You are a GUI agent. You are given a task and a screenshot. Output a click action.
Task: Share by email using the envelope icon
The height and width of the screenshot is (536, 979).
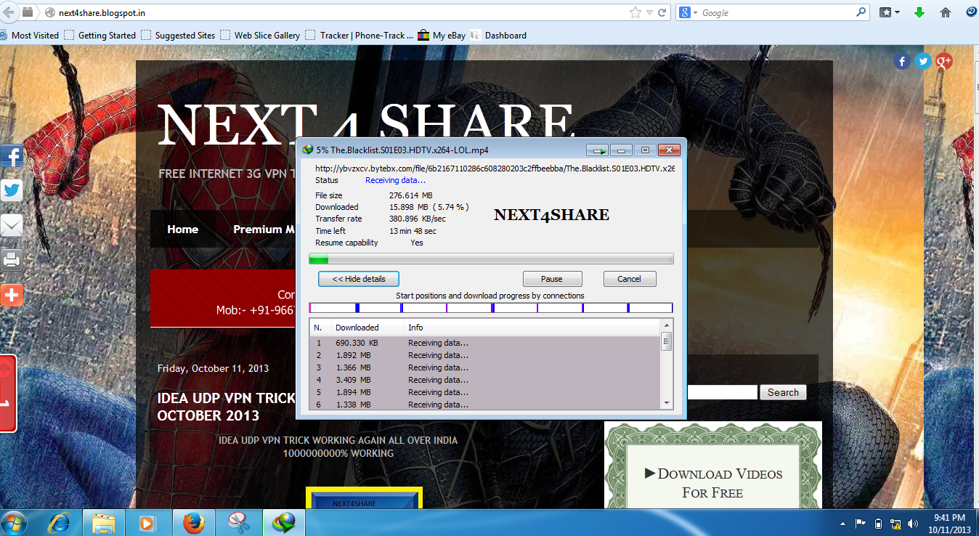pos(11,225)
